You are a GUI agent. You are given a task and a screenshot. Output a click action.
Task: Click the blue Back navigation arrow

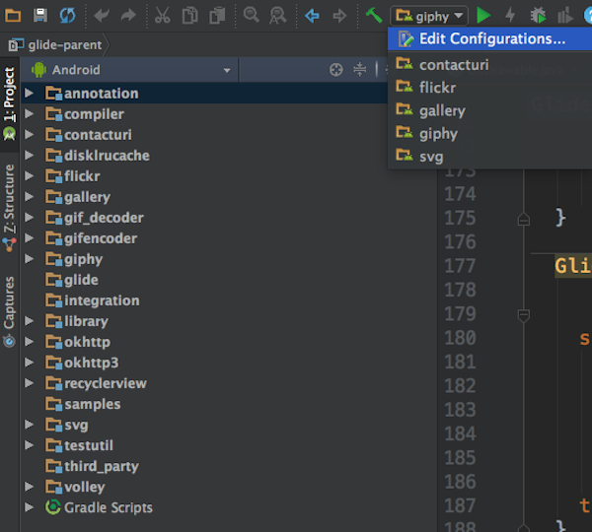pos(312,15)
